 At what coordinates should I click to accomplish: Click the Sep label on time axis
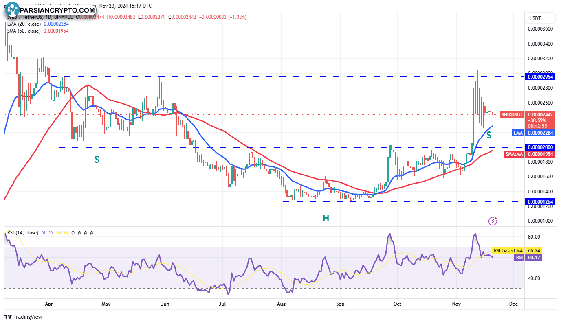[340, 304]
